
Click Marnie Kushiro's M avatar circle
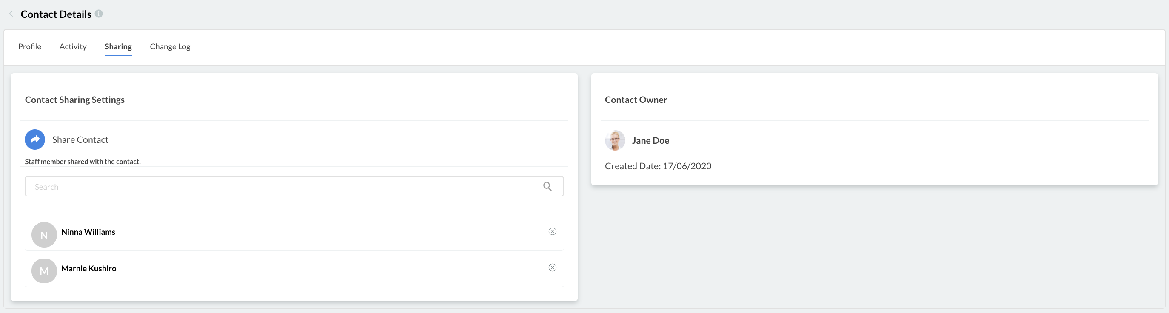44,271
